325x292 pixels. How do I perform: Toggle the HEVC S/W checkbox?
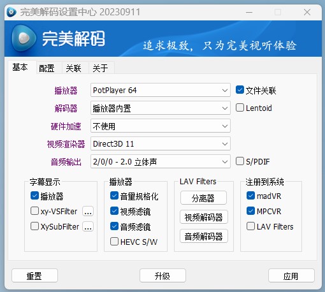[114, 242]
